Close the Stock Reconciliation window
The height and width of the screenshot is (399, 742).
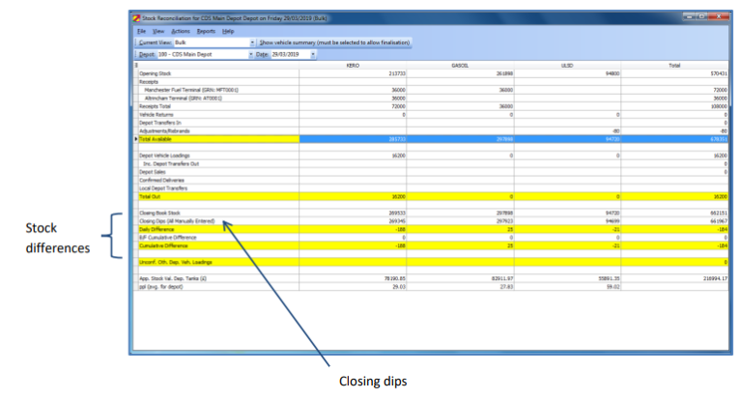[719, 16]
